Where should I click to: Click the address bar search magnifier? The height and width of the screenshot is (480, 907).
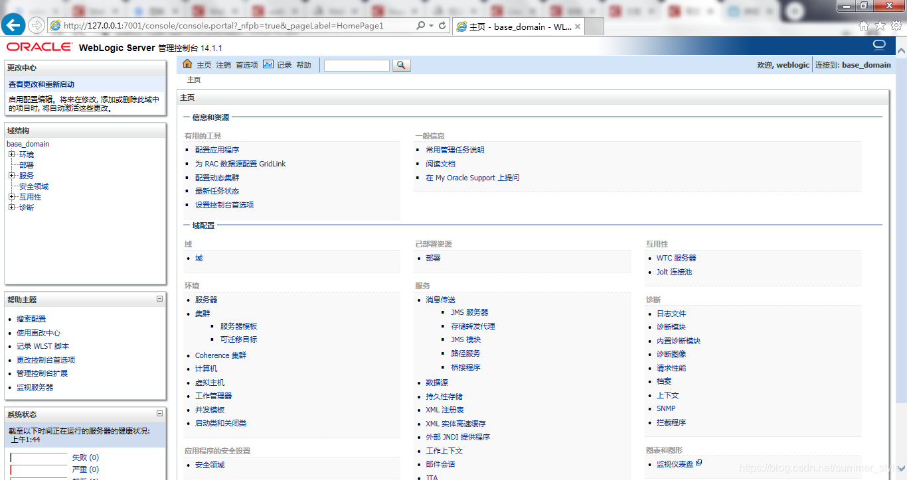coord(421,25)
